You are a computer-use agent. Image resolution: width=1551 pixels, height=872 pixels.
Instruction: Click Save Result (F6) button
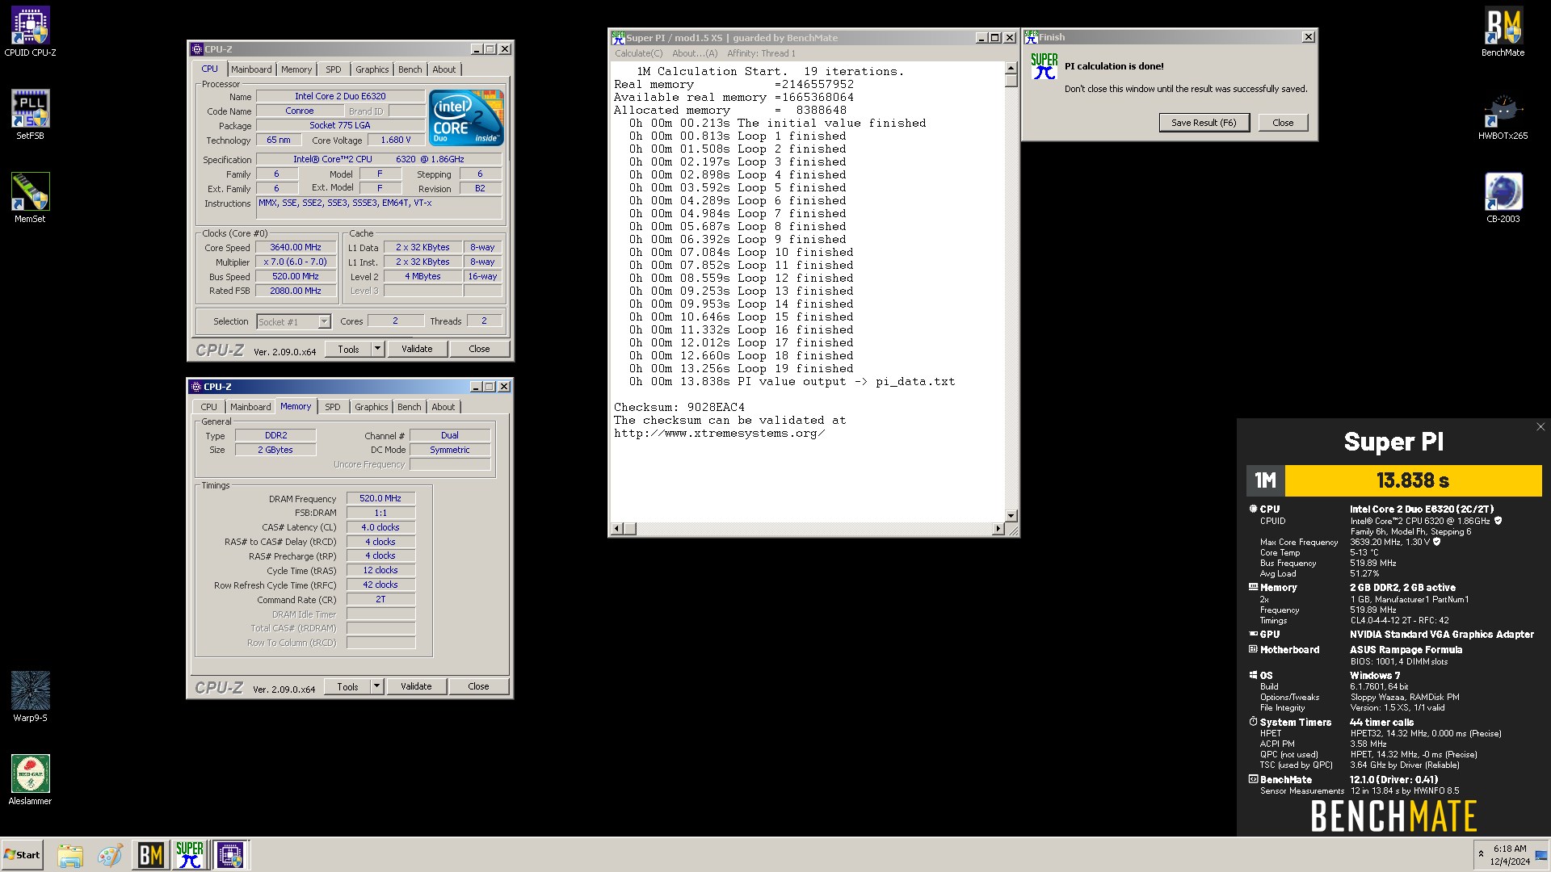1204,123
